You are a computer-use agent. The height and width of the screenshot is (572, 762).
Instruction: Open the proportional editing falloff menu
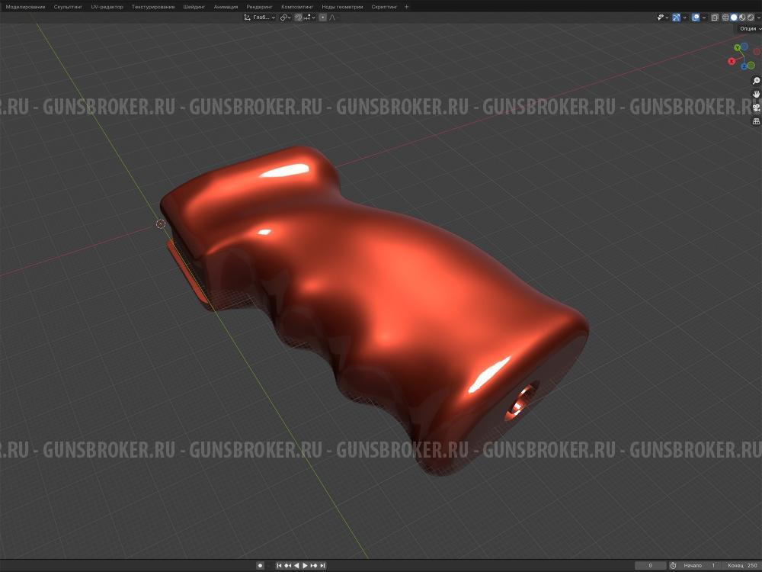334,18
